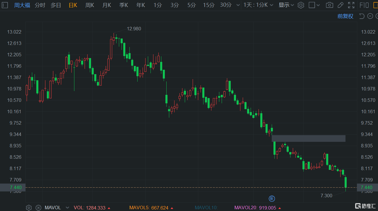The height and width of the screenshot is (211, 378).
Task: Zoom out chart with minus circle icon
Action: pos(370,16)
